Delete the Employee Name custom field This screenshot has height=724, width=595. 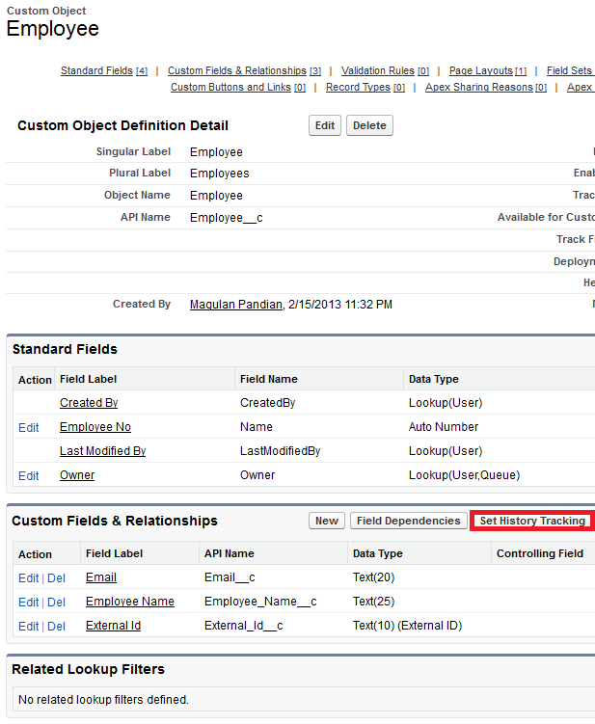[56, 603]
